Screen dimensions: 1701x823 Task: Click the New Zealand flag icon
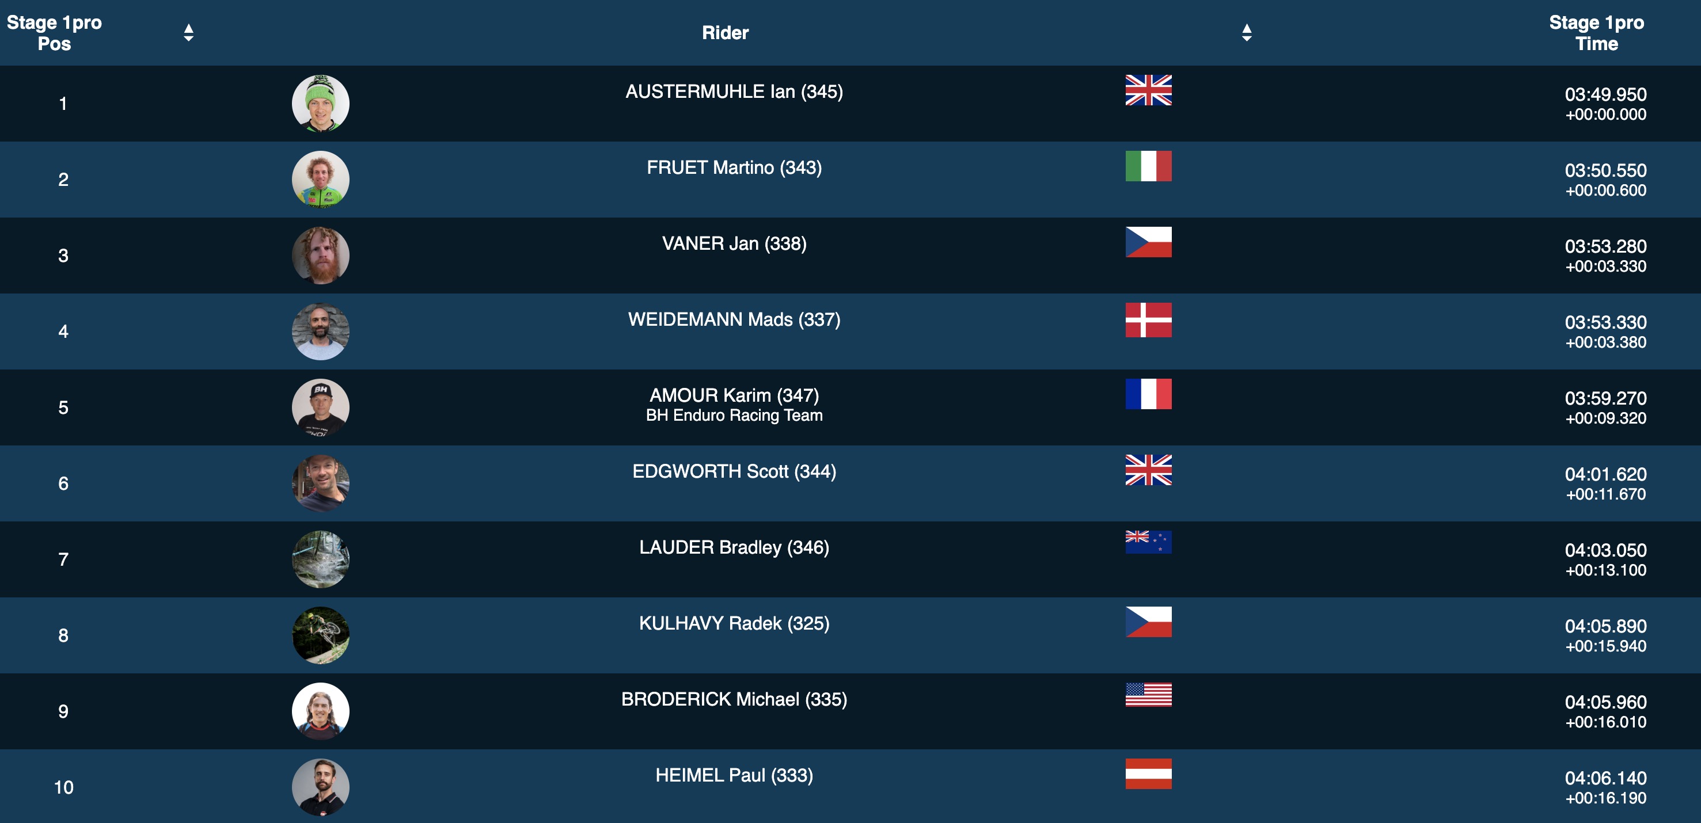(x=1148, y=542)
